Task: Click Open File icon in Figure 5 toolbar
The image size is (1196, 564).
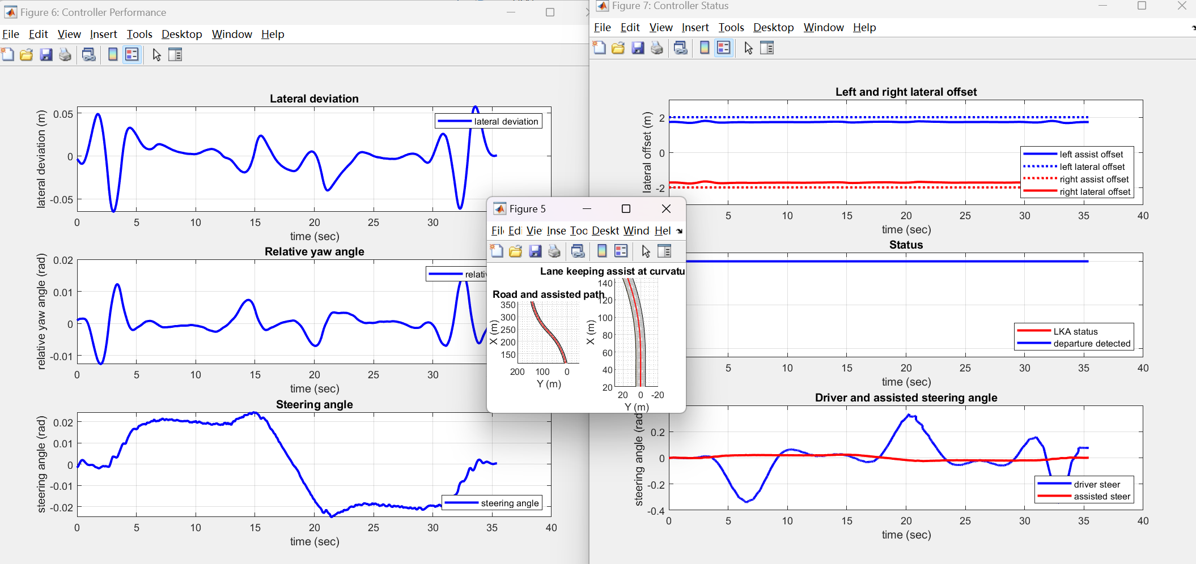Action: click(x=515, y=251)
